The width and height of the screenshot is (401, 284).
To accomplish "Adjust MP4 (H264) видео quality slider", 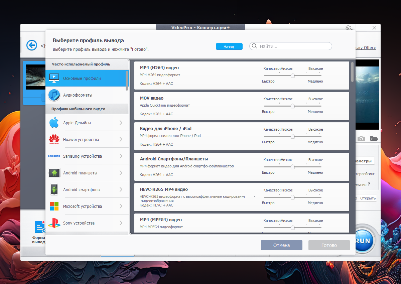I will point(293,76).
